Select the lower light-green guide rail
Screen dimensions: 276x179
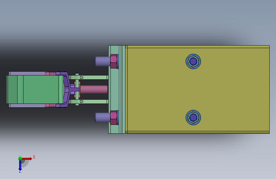(88, 102)
